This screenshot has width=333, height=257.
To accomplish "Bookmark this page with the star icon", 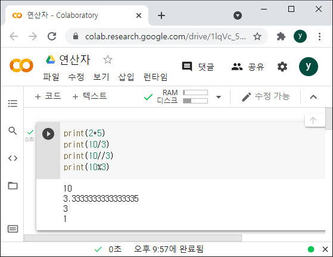I will pos(257,36).
